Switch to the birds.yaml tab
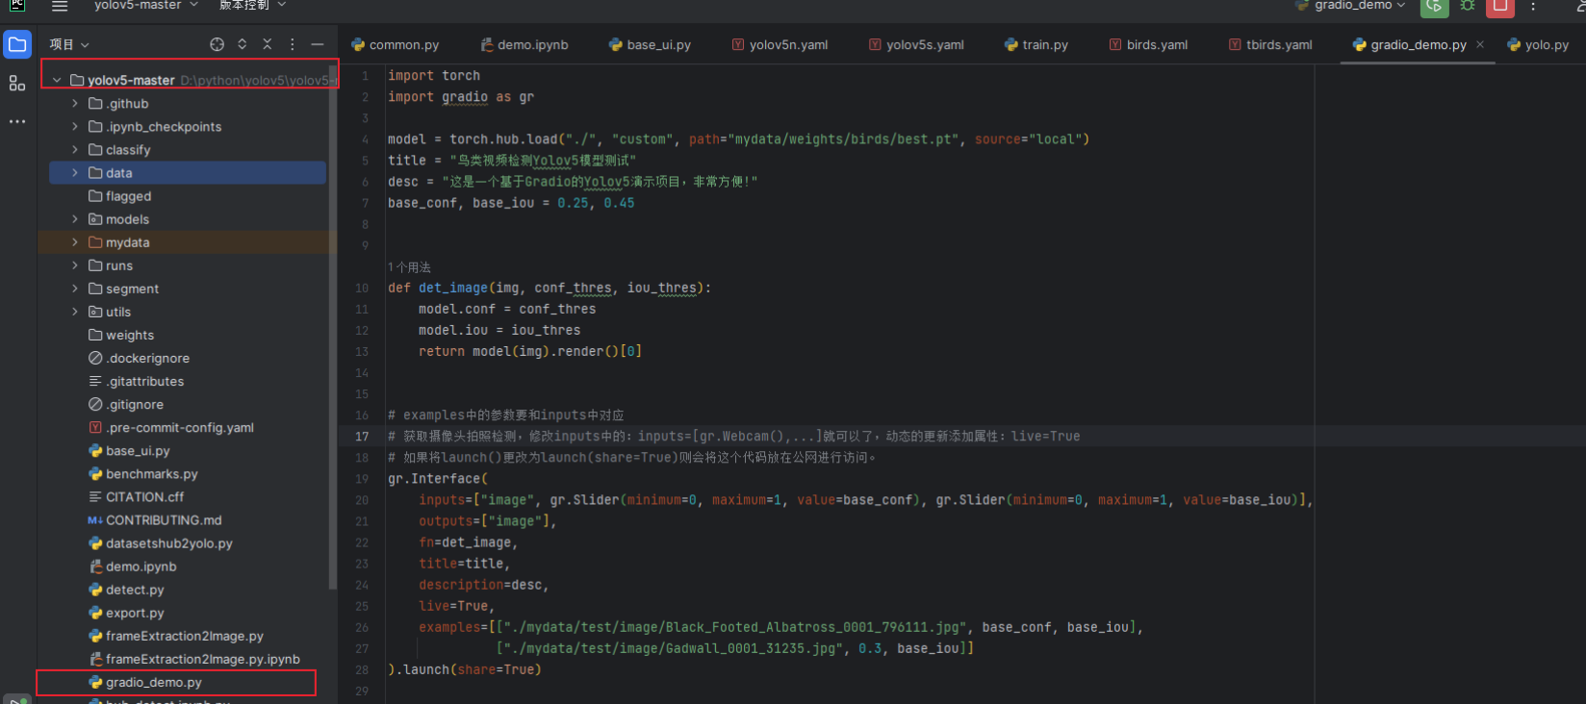The height and width of the screenshot is (704, 1586). 1148,44
